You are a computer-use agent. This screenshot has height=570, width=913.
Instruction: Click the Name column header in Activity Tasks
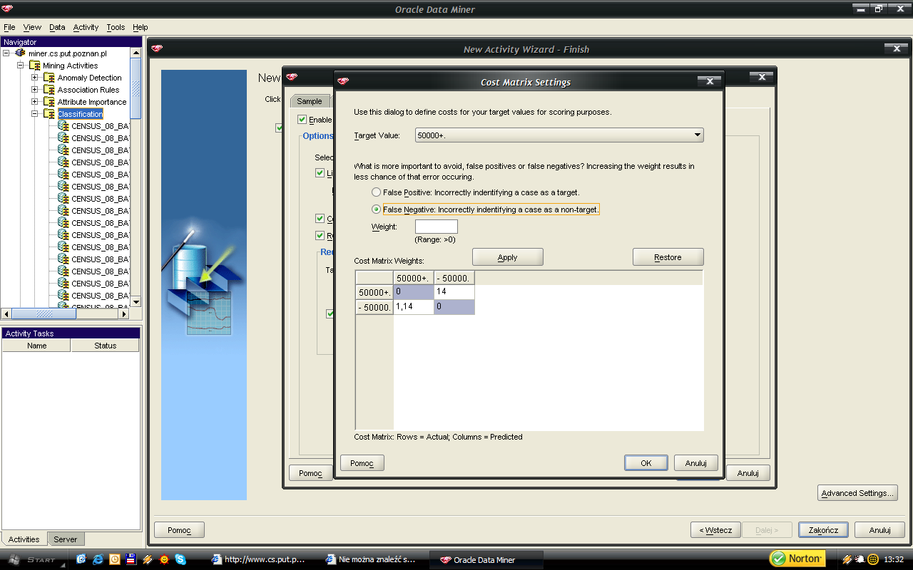(37, 346)
